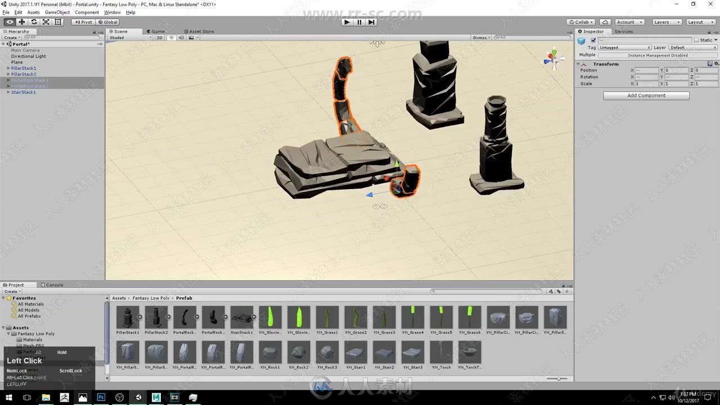Toggle the Static checkbox
The height and width of the screenshot is (405, 720).
(x=696, y=40)
